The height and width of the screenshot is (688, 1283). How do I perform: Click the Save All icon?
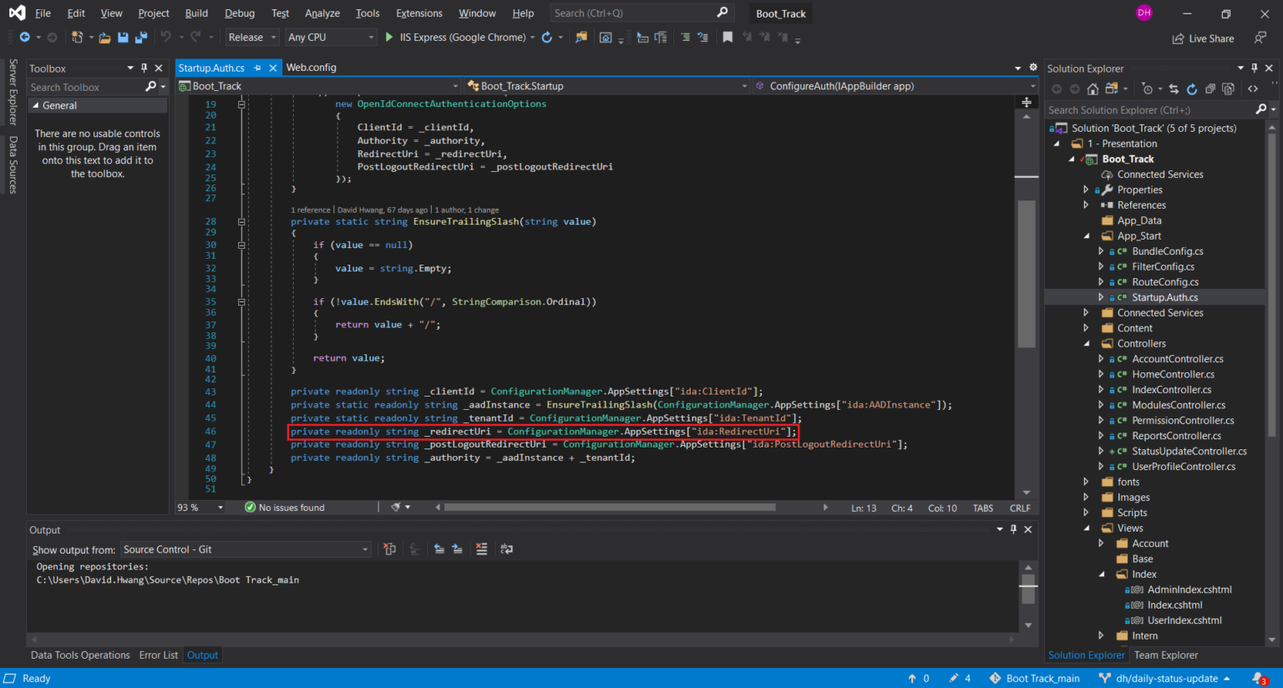pos(139,38)
